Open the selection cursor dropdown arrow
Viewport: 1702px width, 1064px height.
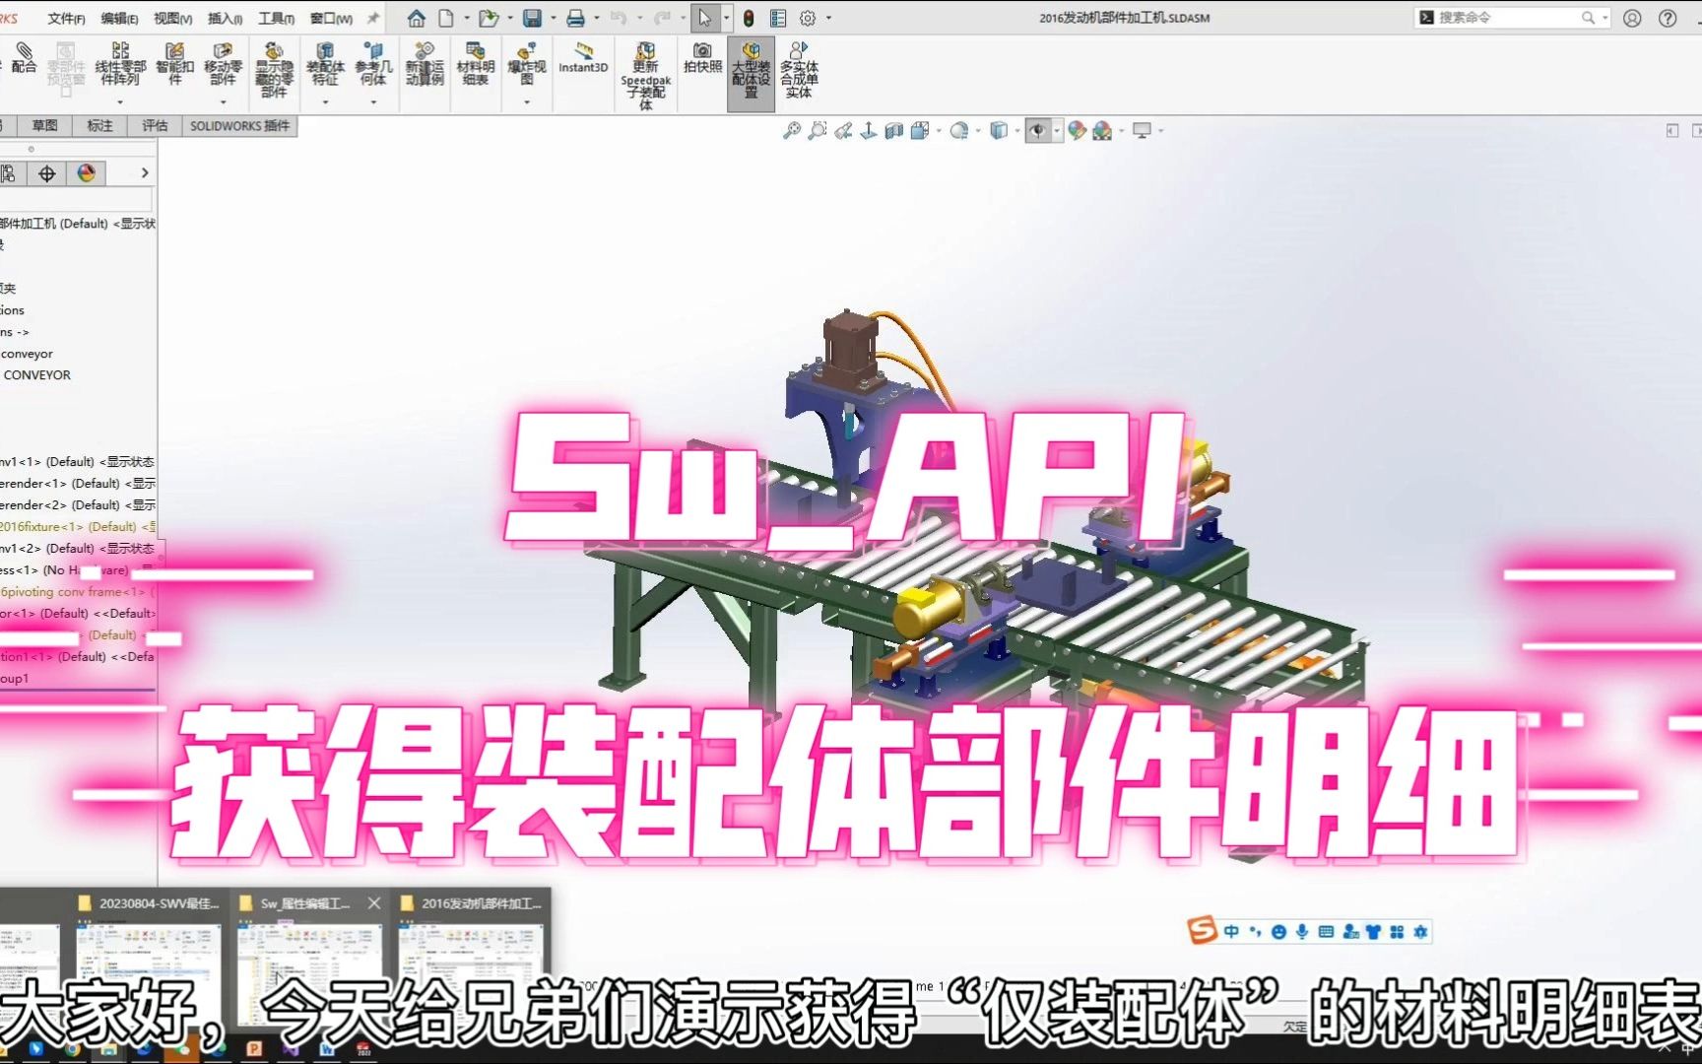click(727, 18)
